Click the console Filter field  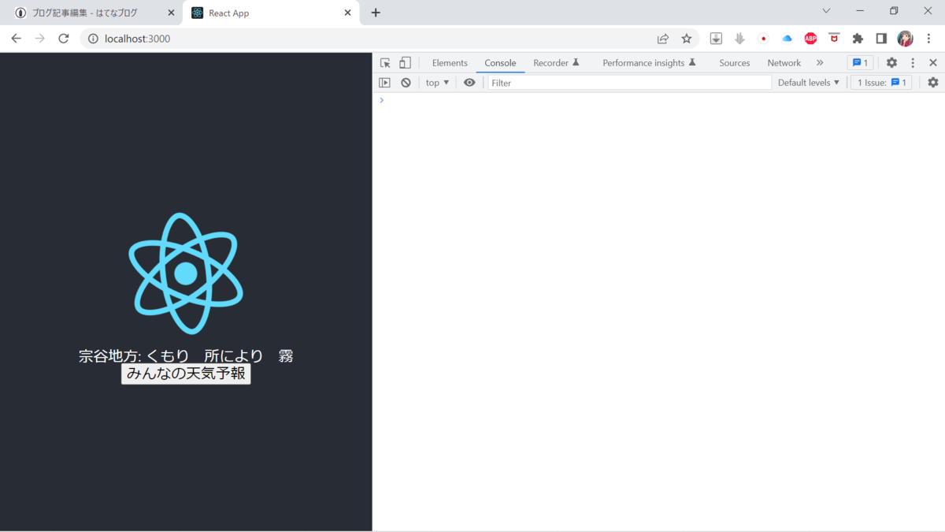(x=630, y=83)
